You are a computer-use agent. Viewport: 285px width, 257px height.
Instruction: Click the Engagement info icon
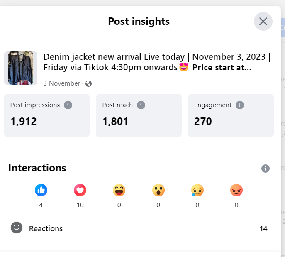240,105
